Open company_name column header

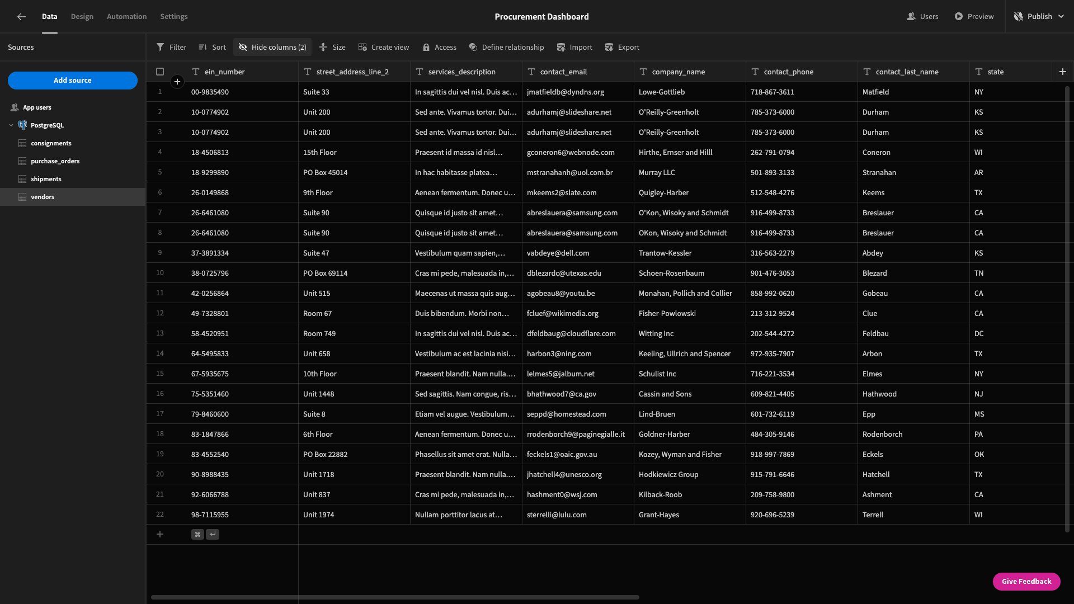690,72
